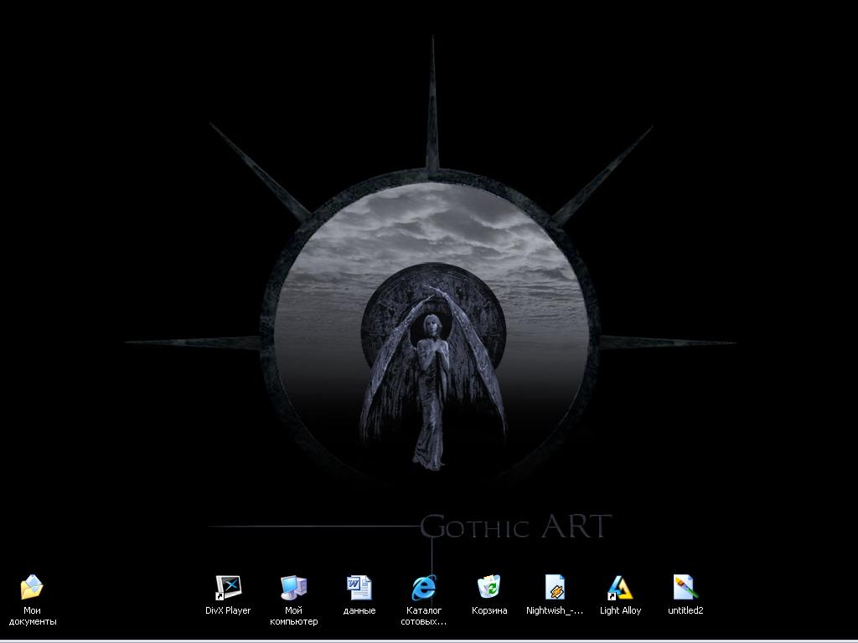Screen dimensions: 858x643
Task: Click the 'Gothic ART' wallpaper text
Action: 515,527
